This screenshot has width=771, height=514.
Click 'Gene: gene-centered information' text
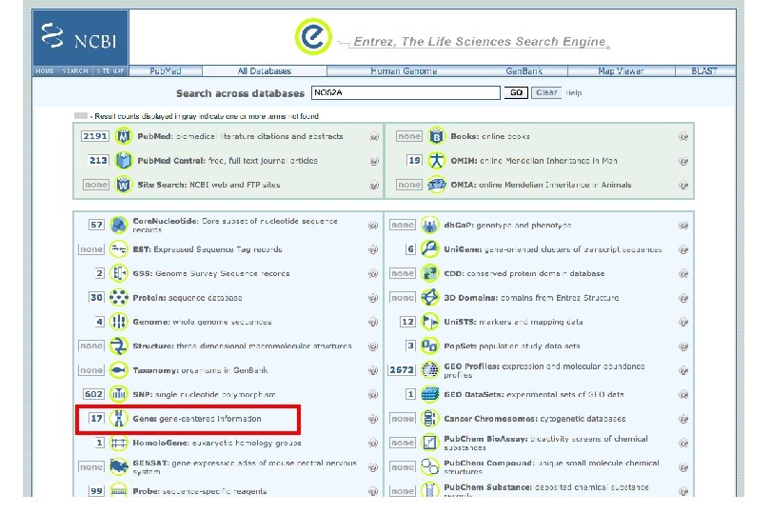click(197, 419)
